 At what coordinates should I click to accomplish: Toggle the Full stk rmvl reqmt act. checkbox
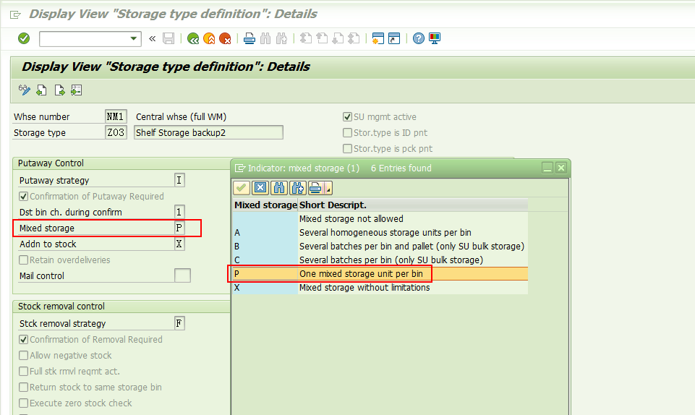(23, 372)
